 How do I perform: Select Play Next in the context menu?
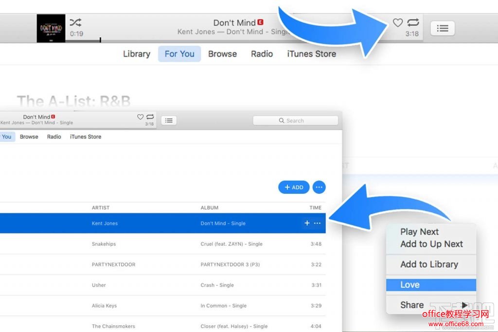[419, 232]
